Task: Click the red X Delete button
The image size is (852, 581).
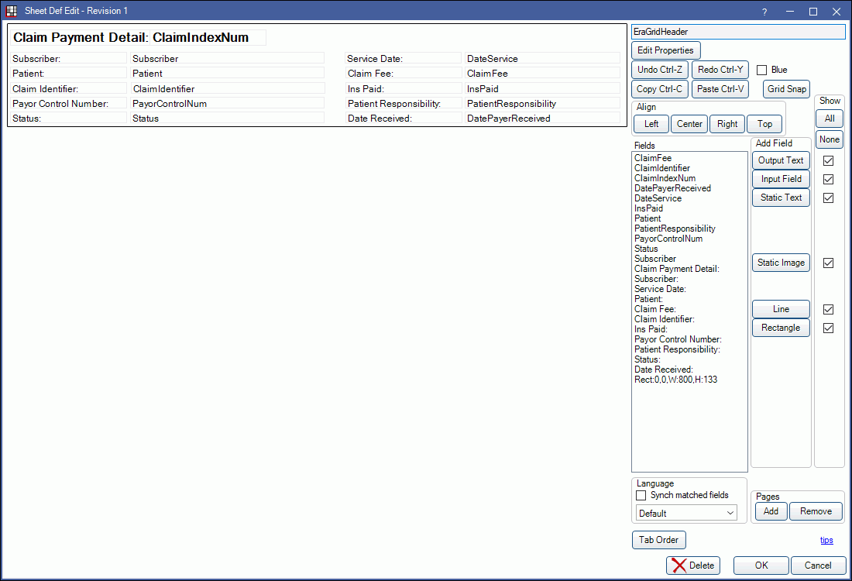Action: click(692, 566)
